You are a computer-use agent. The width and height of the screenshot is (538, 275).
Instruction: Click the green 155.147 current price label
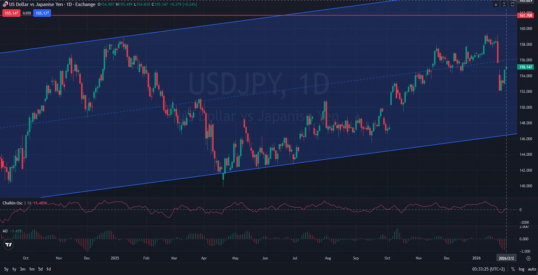[526, 67]
